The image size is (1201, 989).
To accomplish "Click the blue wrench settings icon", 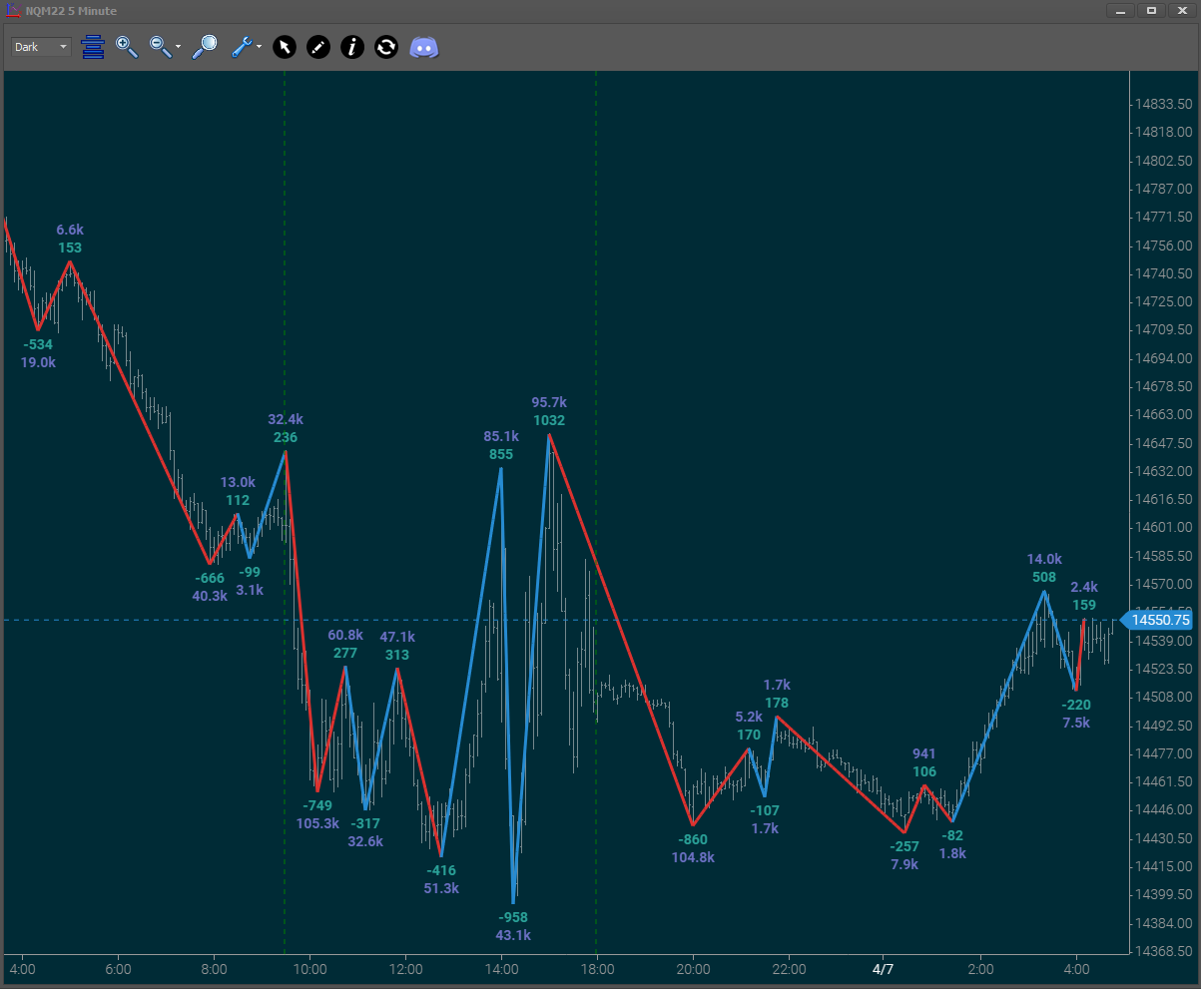I will tap(243, 47).
